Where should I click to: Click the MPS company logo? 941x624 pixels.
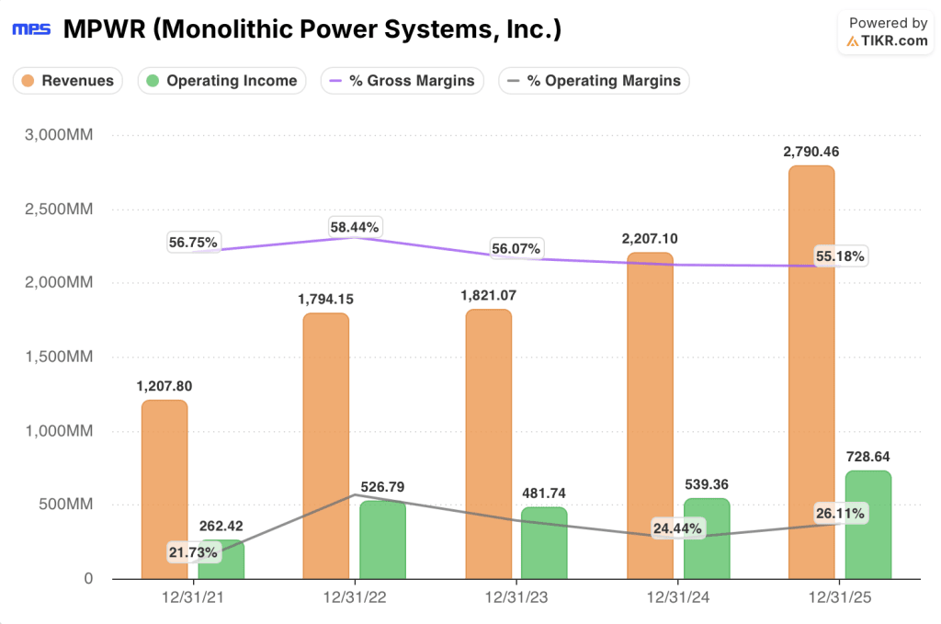[x=31, y=28]
